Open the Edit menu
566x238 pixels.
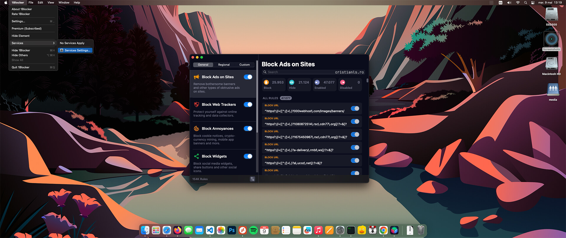[40, 3]
